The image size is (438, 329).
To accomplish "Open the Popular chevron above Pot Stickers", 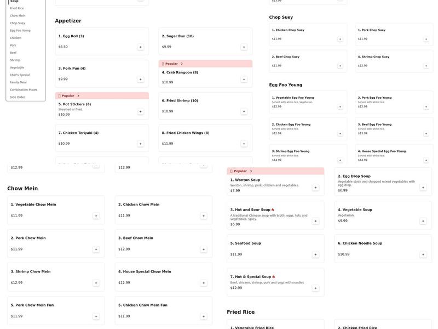I will click(x=78, y=96).
